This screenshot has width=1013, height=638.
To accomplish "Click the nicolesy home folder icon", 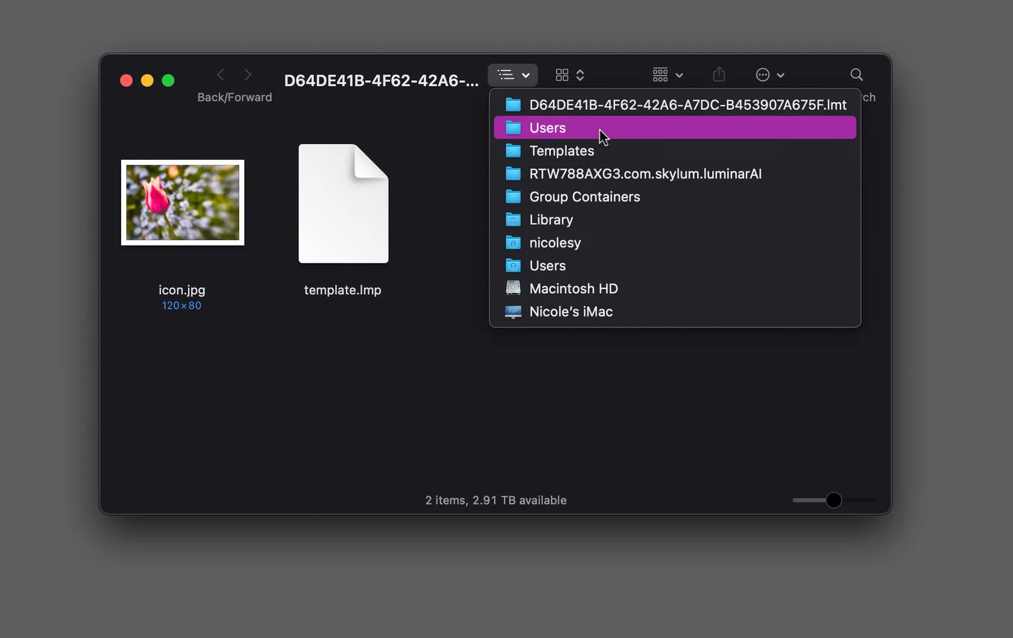I will [x=513, y=242].
